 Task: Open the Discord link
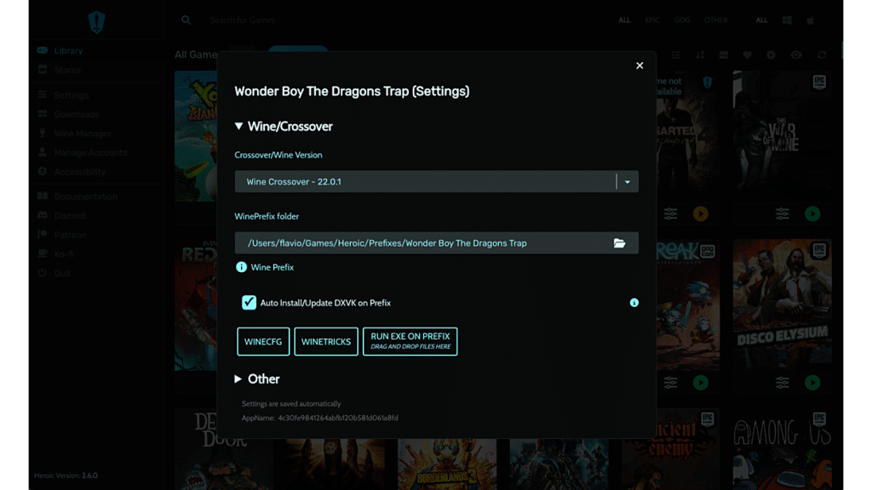coord(95,215)
